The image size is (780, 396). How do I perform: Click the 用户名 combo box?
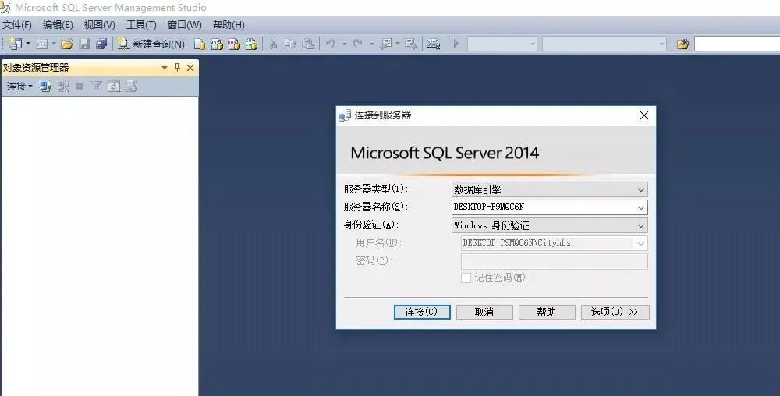(554, 243)
